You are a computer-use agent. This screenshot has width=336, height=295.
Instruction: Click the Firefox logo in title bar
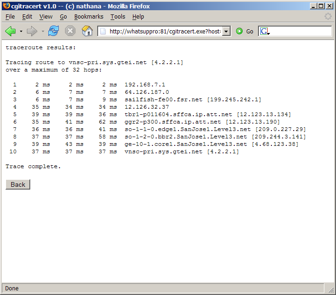click(6, 6)
